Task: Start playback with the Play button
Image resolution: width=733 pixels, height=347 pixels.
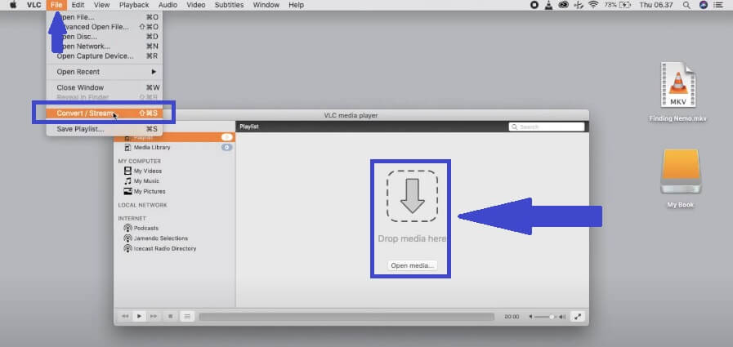Action: click(x=139, y=316)
